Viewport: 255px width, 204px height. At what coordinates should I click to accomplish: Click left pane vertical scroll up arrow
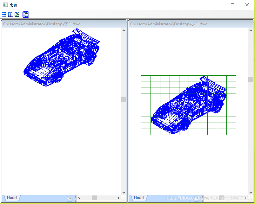coord(124,30)
